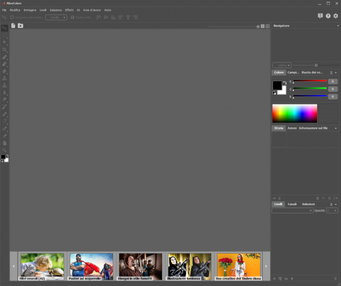Select the Text tool
The width and height of the screenshot is (341, 286).
4,121
